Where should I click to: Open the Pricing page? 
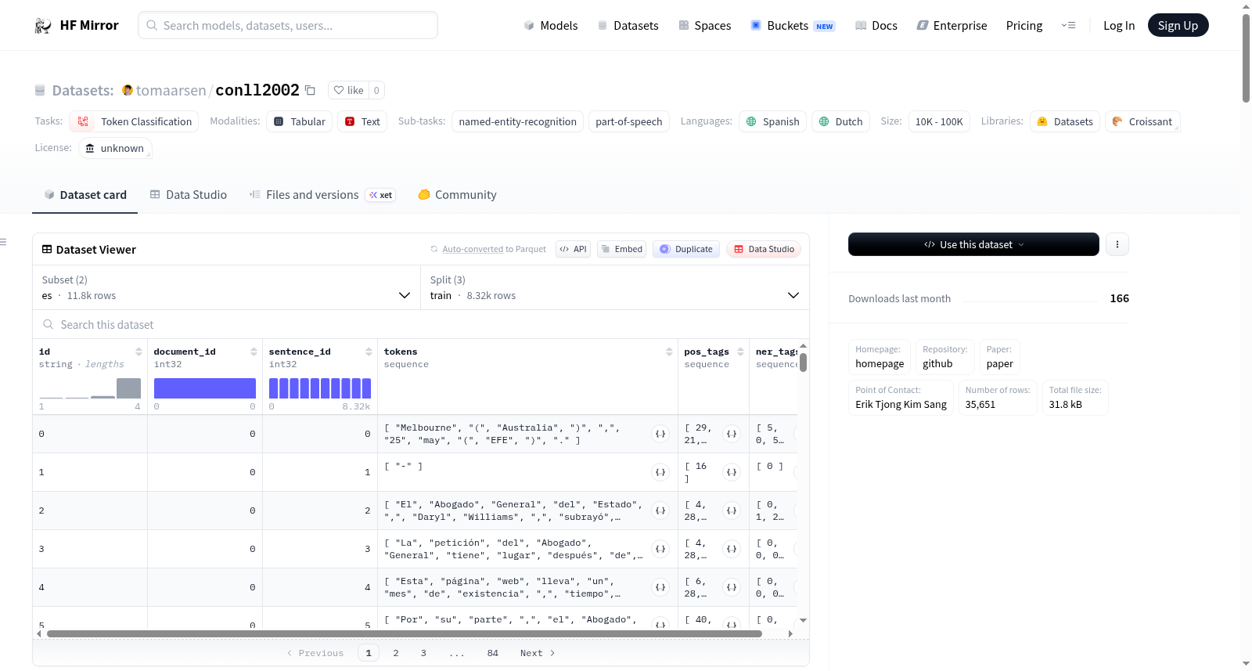1024,26
